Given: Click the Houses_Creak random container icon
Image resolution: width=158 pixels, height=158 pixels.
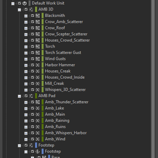Looking at the screenshot, I should pyautogui.click(x=37, y=71).
